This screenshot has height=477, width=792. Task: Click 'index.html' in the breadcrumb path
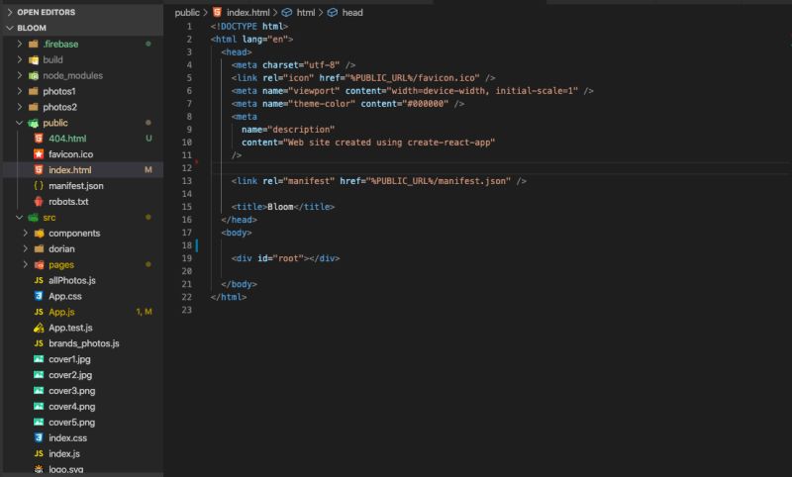tap(248, 13)
